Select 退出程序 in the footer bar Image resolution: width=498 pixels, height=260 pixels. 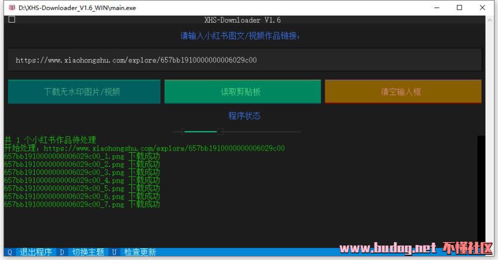pyautogui.click(x=36, y=252)
